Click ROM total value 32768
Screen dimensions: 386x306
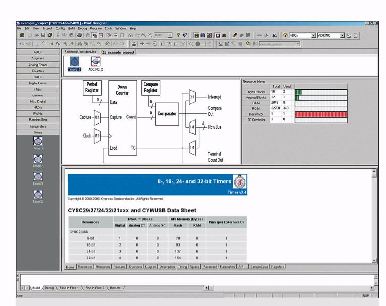click(276, 108)
